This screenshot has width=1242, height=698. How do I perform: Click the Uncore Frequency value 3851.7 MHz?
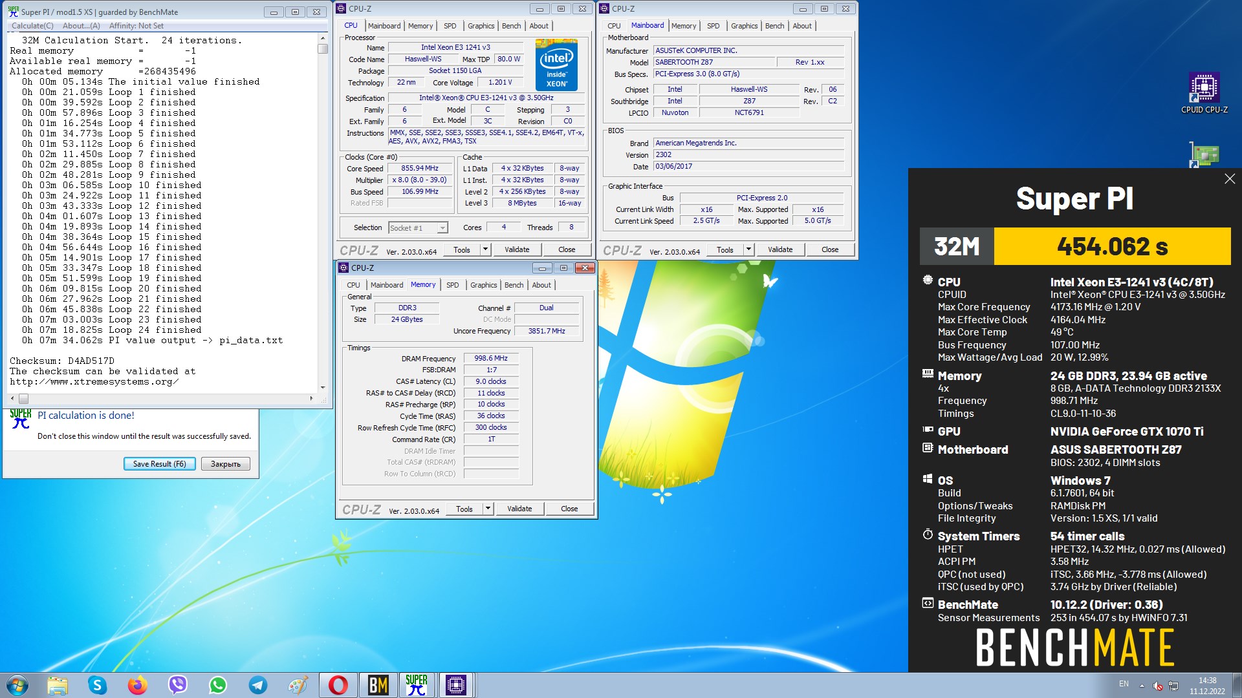[547, 331]
